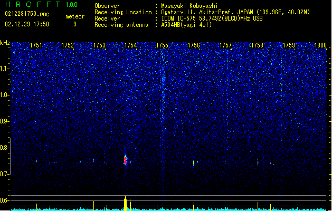
Task: Click the 1757 time label
Action: [225, 45]
